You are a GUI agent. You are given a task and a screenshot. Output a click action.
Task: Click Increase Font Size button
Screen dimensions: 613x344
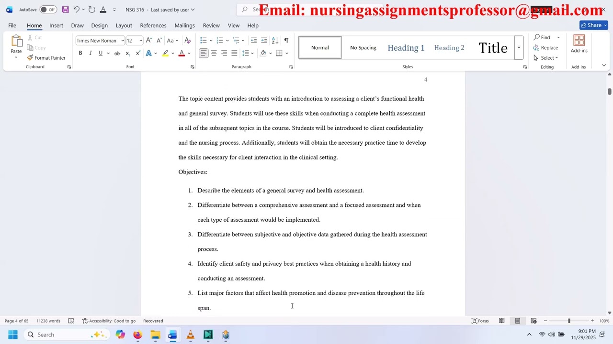click(x=149, y=41)
